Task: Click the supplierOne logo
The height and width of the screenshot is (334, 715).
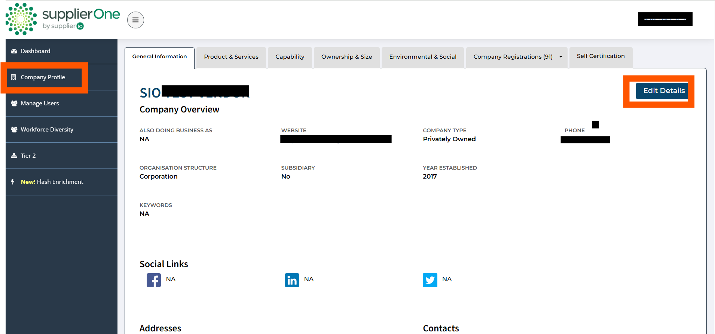Action: pos(62,19)
